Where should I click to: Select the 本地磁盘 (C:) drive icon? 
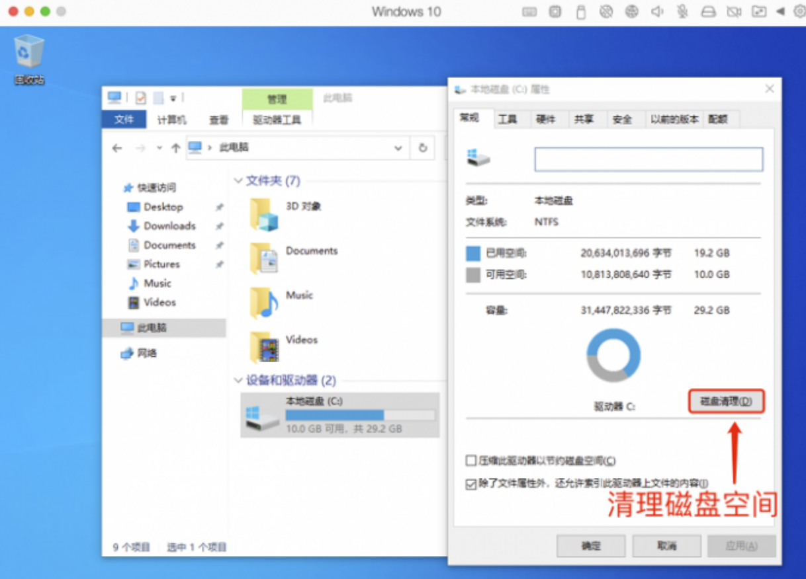(x=261, y=419)
